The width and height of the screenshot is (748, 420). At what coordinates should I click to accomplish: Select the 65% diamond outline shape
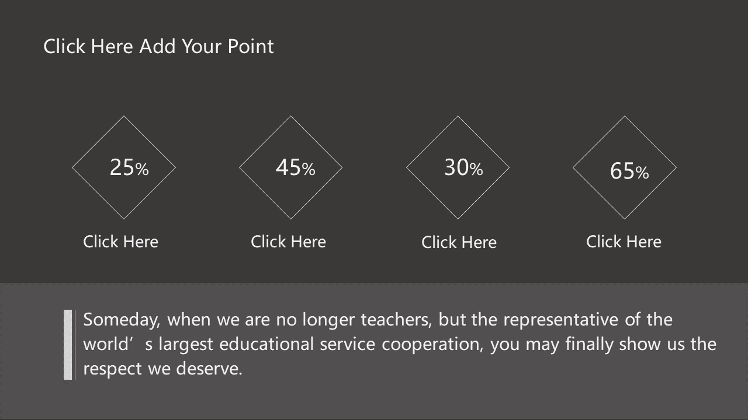click(625, 167)
